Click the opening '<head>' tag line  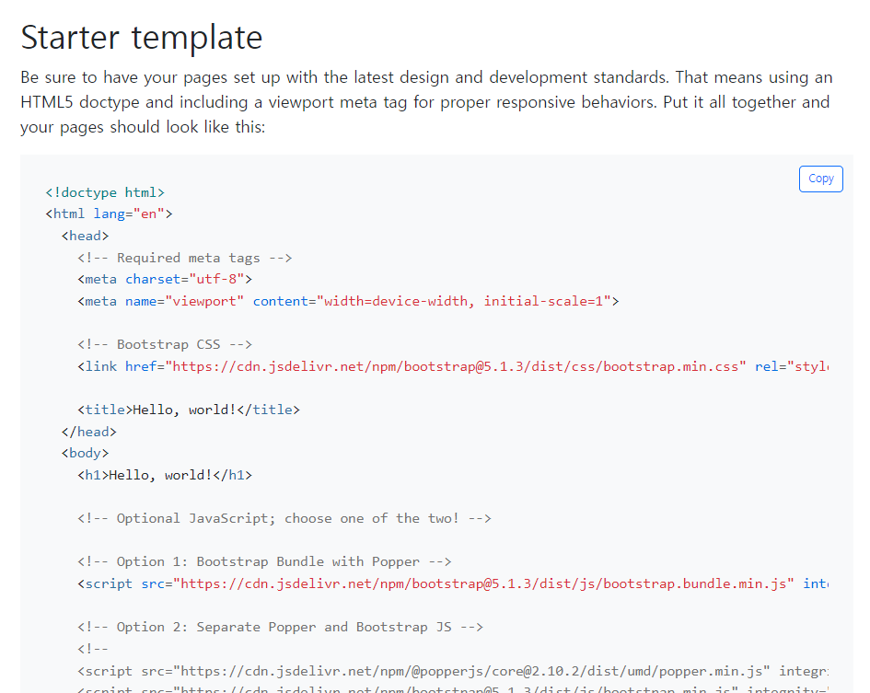85,236
